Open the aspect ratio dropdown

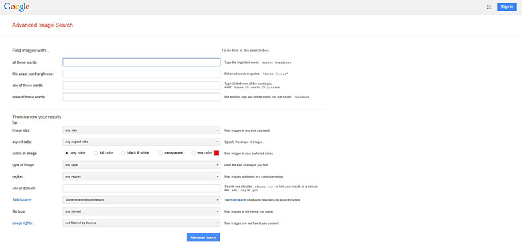click(141, 142)
